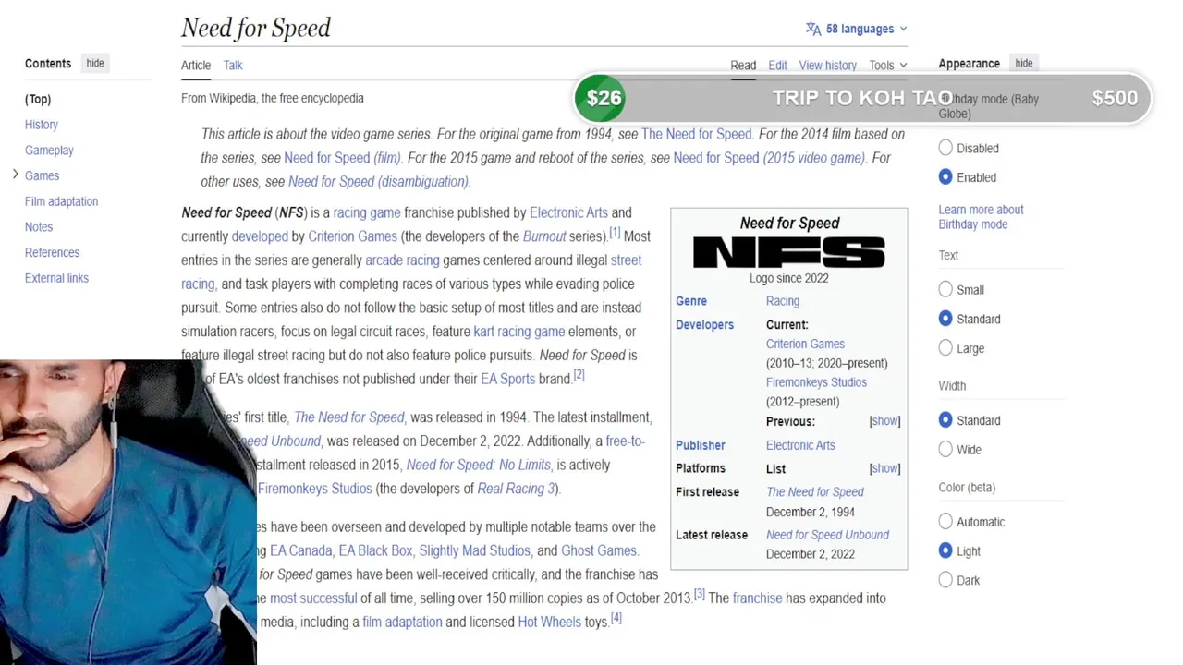Select Enabled for Birthday mode

tap(945, 176)
